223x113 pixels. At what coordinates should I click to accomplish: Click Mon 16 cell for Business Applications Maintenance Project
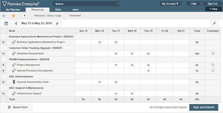click(100, 42)
